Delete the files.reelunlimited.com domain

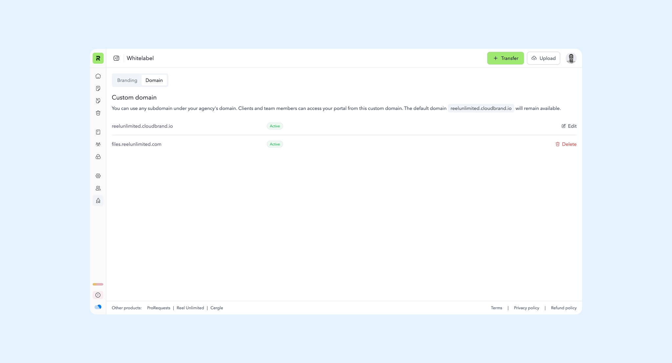(566, 144)
